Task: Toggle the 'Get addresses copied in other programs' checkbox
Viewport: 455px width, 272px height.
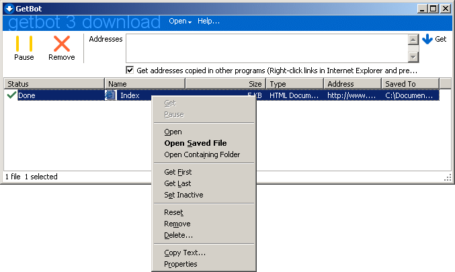Action: pos(130,70)
